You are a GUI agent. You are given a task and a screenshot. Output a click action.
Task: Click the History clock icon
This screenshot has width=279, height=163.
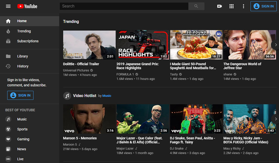(8, 66)
